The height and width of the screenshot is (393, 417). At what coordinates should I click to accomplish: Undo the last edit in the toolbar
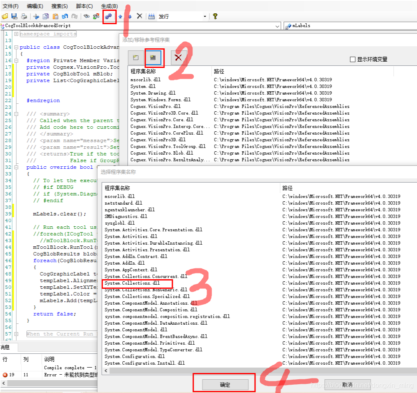point(65,17)
